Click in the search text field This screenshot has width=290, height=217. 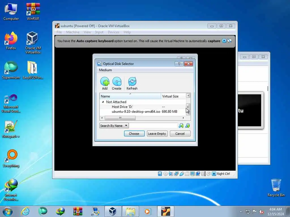point(153,126)
